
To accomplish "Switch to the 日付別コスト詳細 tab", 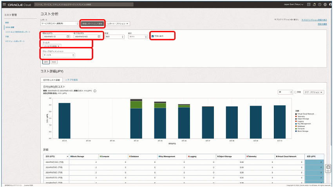I will tap(52, 79).
